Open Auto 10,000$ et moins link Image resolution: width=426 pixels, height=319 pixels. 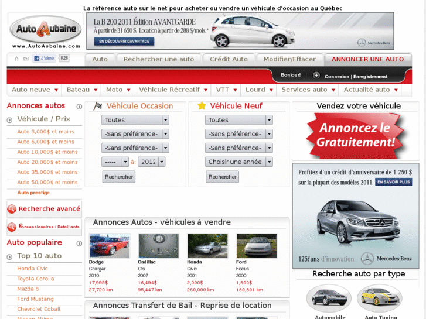[x=47, y=152]
